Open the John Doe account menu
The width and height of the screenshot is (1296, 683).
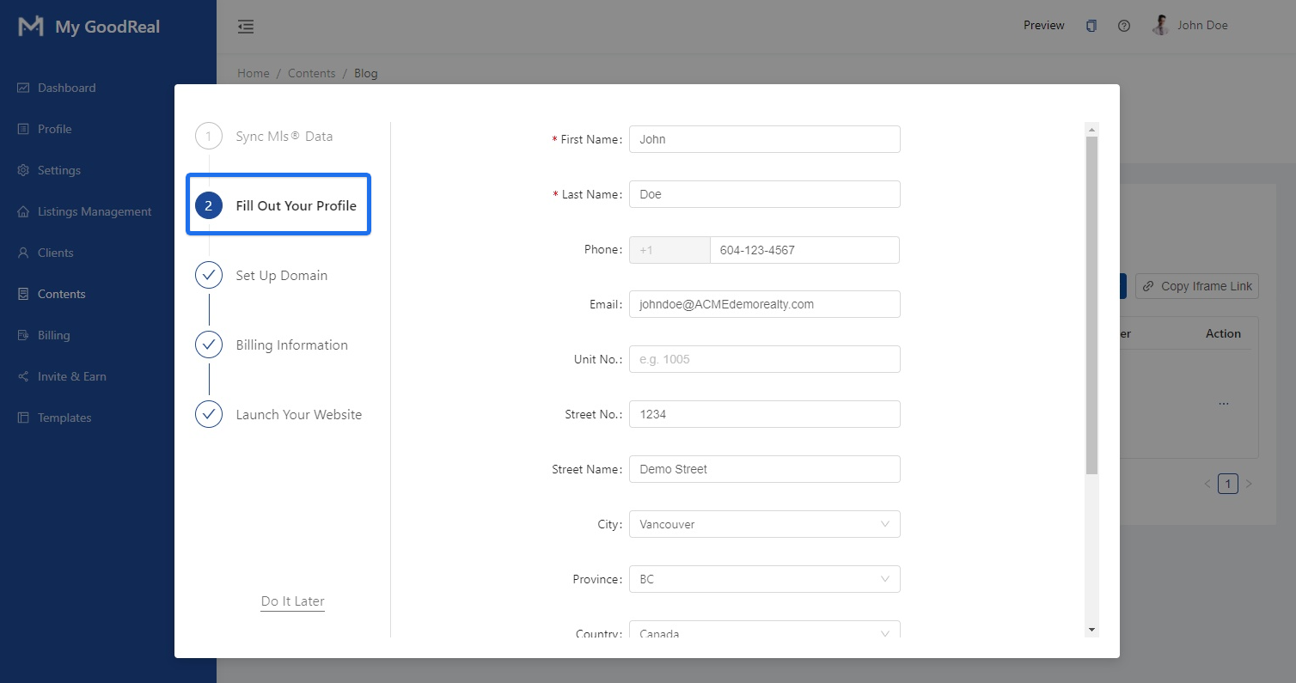click(1189, 25)
